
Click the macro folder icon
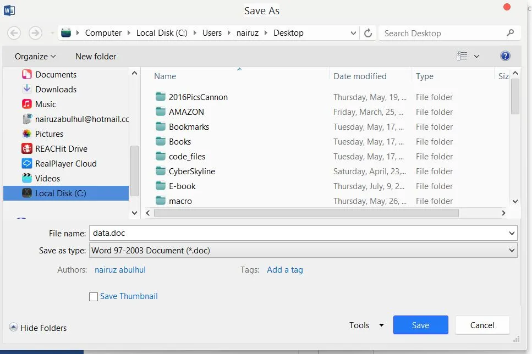point(161,201)
